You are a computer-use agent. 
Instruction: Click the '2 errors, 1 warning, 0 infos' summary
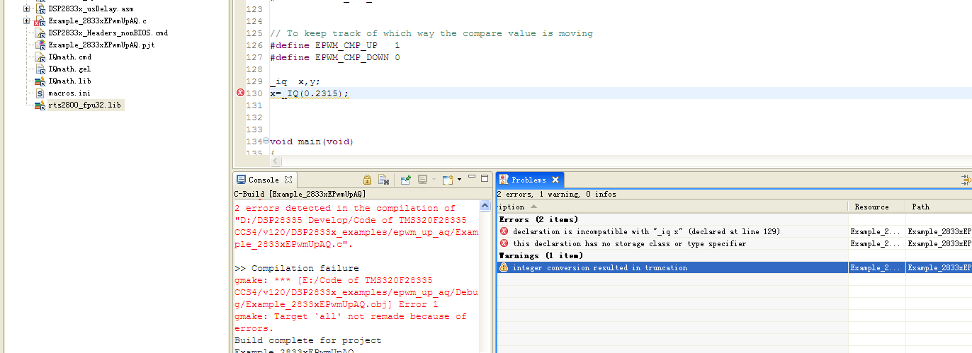tap(556, 194)
